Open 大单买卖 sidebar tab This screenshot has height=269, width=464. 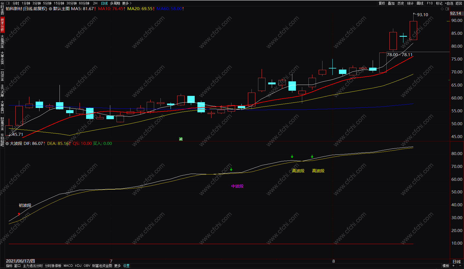pyautogui.click(x=2, y=58)
